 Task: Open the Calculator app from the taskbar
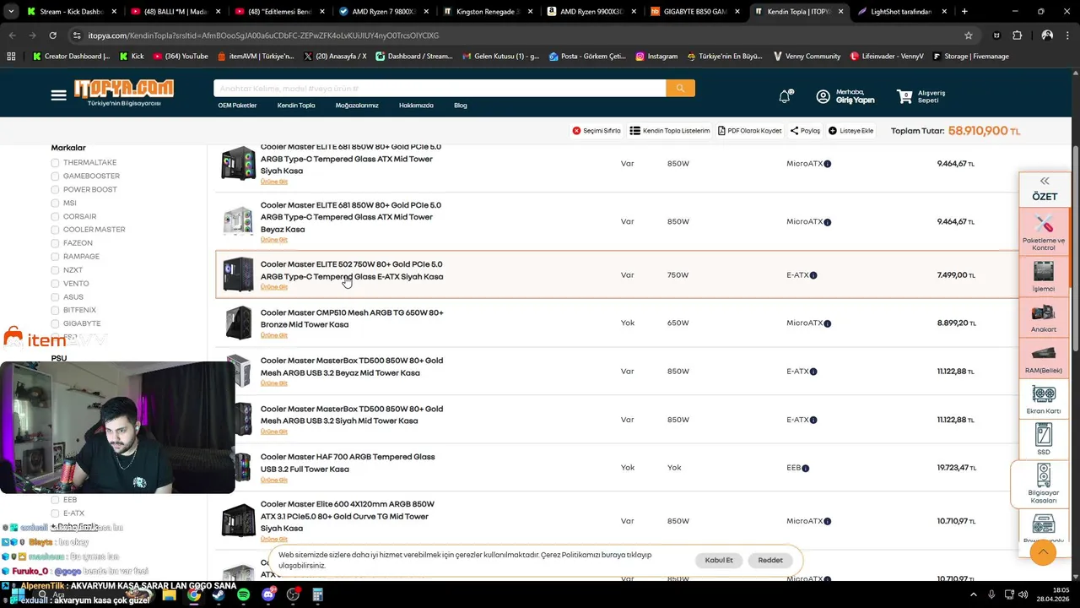[x=318, y=594]
